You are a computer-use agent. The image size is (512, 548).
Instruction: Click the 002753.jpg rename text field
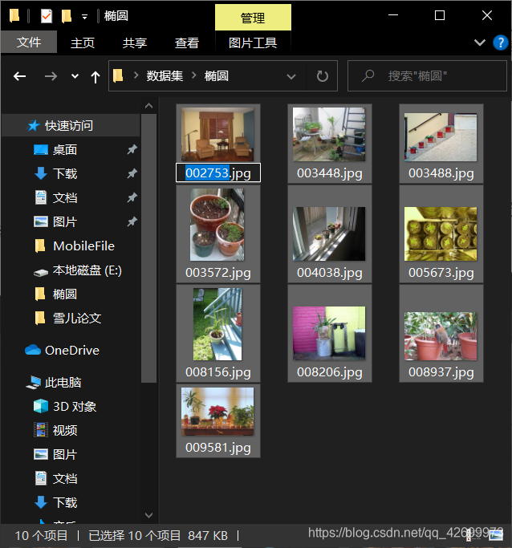[x=218, y=173]
